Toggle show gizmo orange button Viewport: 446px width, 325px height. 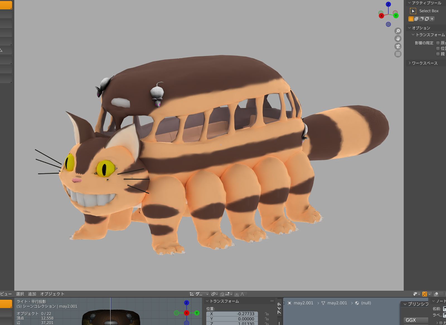coord(425,294)
